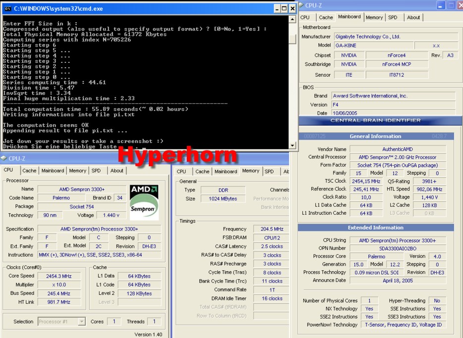Click the Name field AMD Sempron 3300+
The height and width of the screenshot is (338, 463).
[x=82, y=189]
